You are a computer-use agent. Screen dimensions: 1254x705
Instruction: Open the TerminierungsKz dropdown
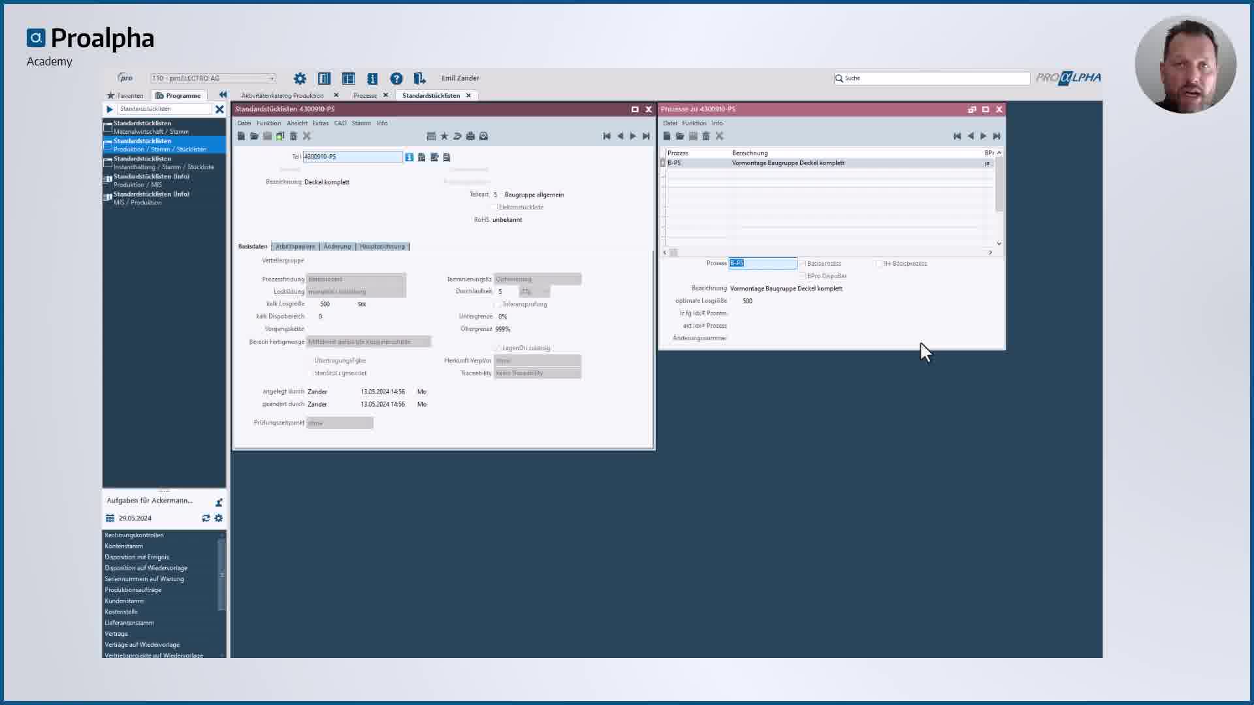click(538, 279)
